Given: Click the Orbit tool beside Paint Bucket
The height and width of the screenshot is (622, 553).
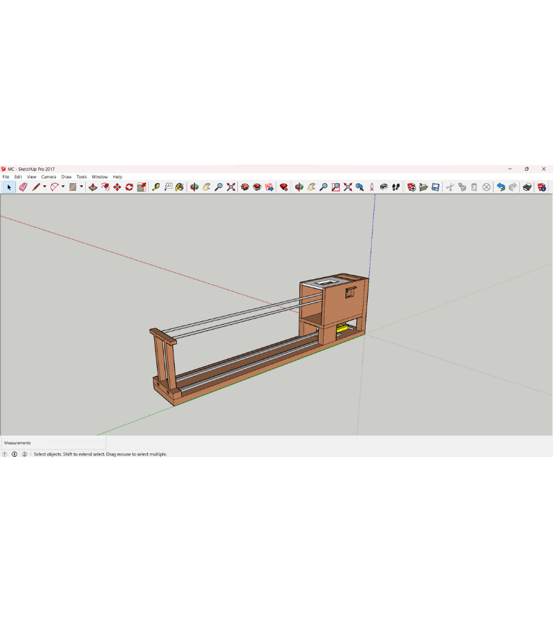Looking at the screenshot, I should click(x=194, y=187).
